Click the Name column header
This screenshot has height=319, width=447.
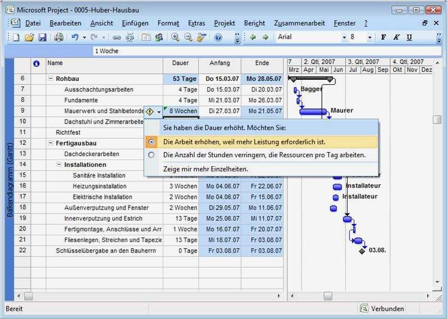click(x=104, y=66)
